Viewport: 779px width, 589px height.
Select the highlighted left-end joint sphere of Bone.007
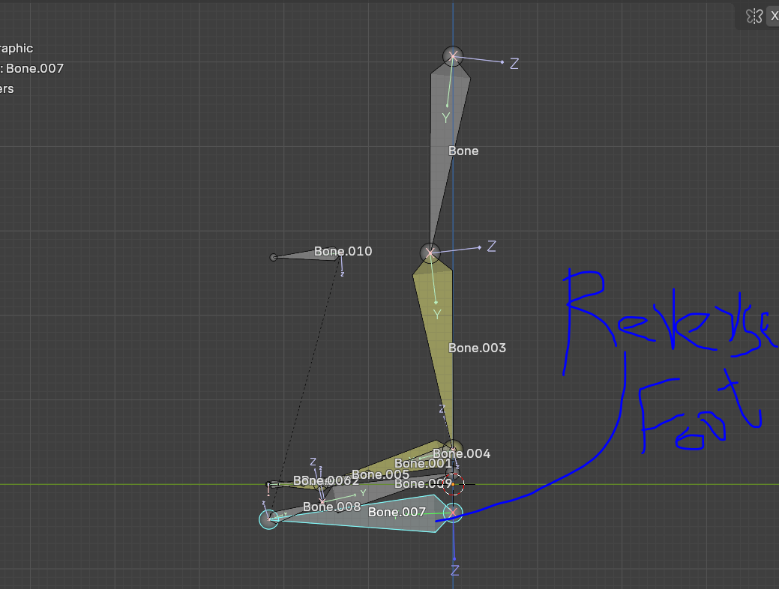click(x=268, y=519)
